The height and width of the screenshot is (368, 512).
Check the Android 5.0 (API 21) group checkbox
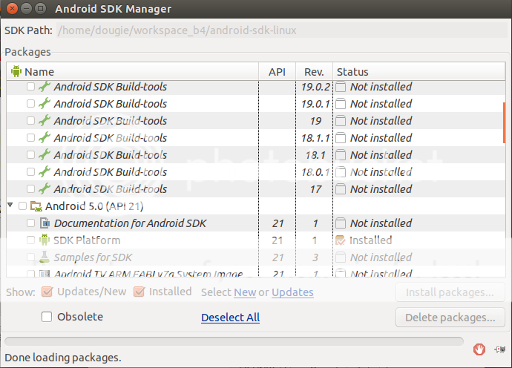click(x=22, y=206)
